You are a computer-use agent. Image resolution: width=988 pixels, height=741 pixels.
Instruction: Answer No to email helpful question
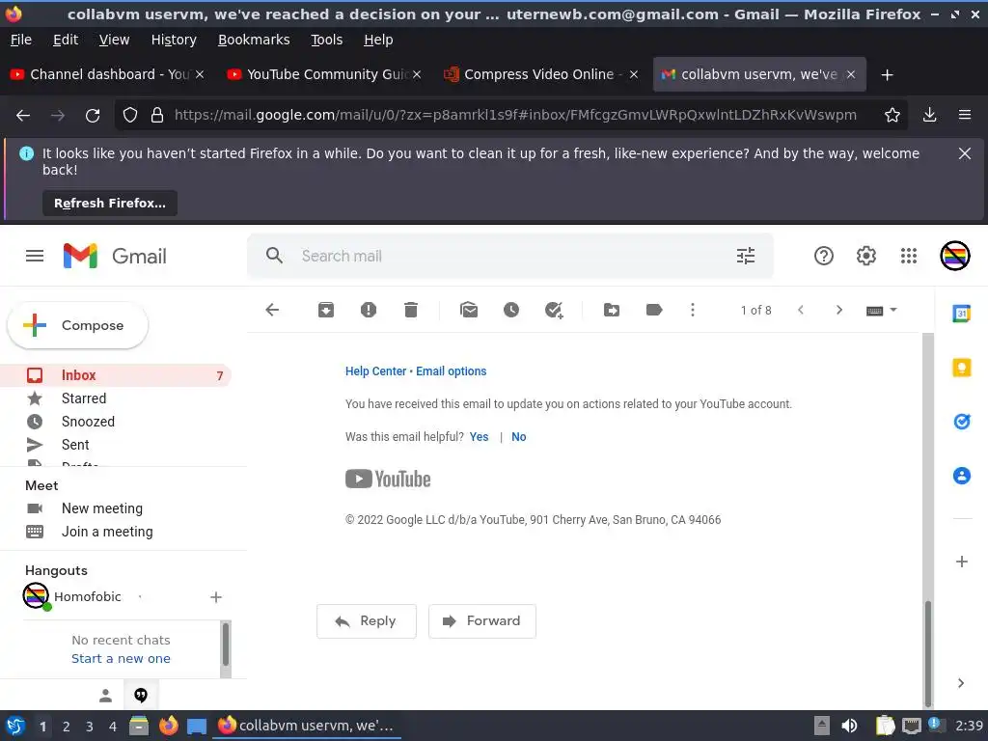pyautogui.click(x=518, y=437)
